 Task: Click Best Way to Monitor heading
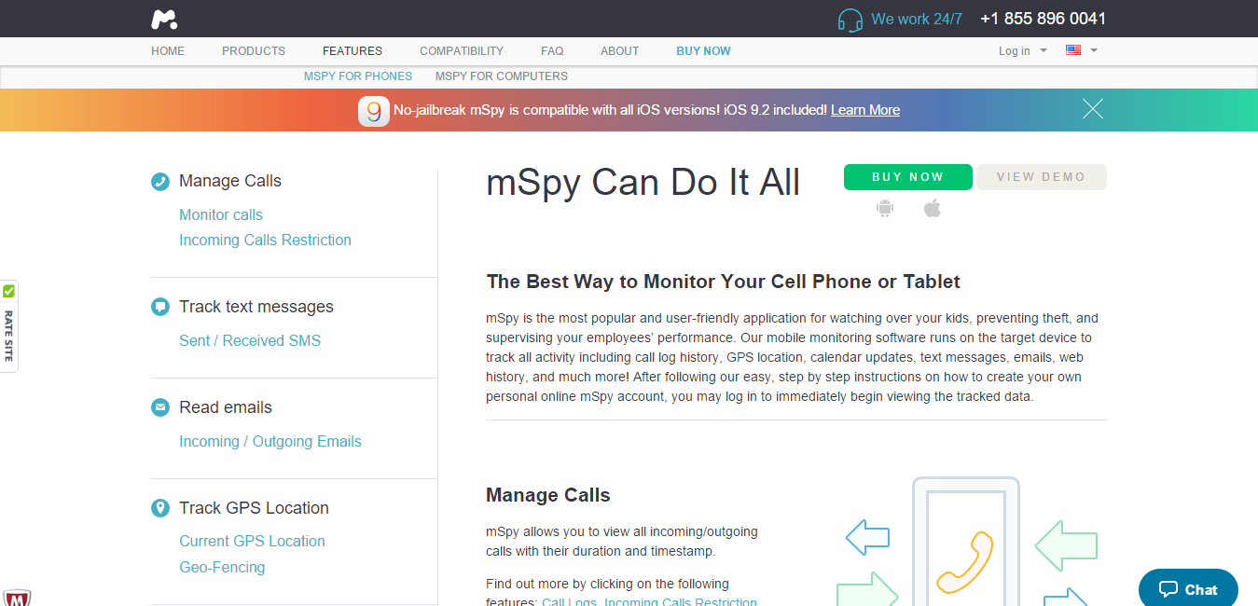(x=723, y=282)
